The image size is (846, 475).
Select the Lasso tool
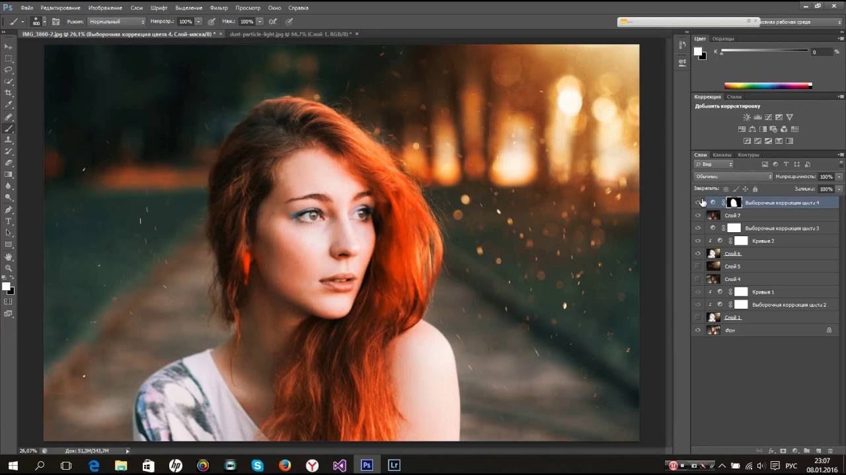(x=9, y=70)
